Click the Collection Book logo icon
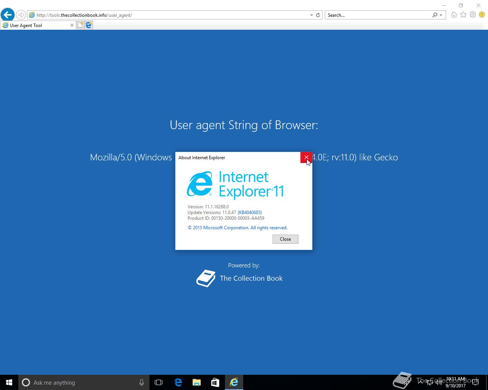488x390 pixels. (206, 278)
